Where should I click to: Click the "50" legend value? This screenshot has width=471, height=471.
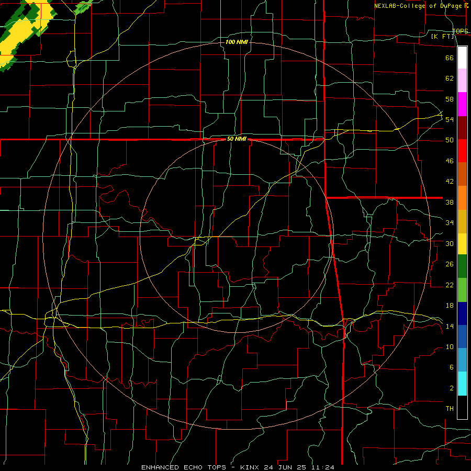click(x=450, y=140)
